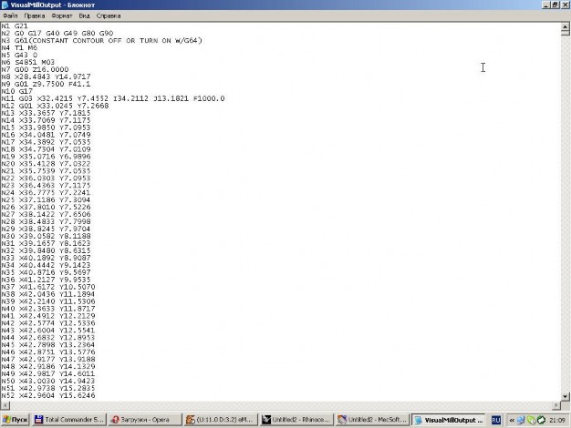Click the line N4 T1 M6
571x428 pixels.
(19, 47)
